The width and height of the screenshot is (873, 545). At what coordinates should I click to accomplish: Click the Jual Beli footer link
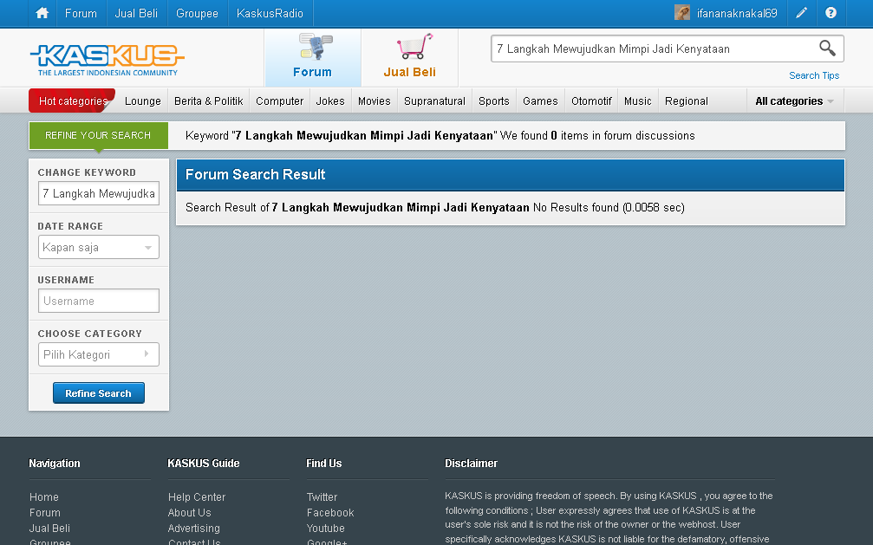pyautogui.click(x=49, y=529)
